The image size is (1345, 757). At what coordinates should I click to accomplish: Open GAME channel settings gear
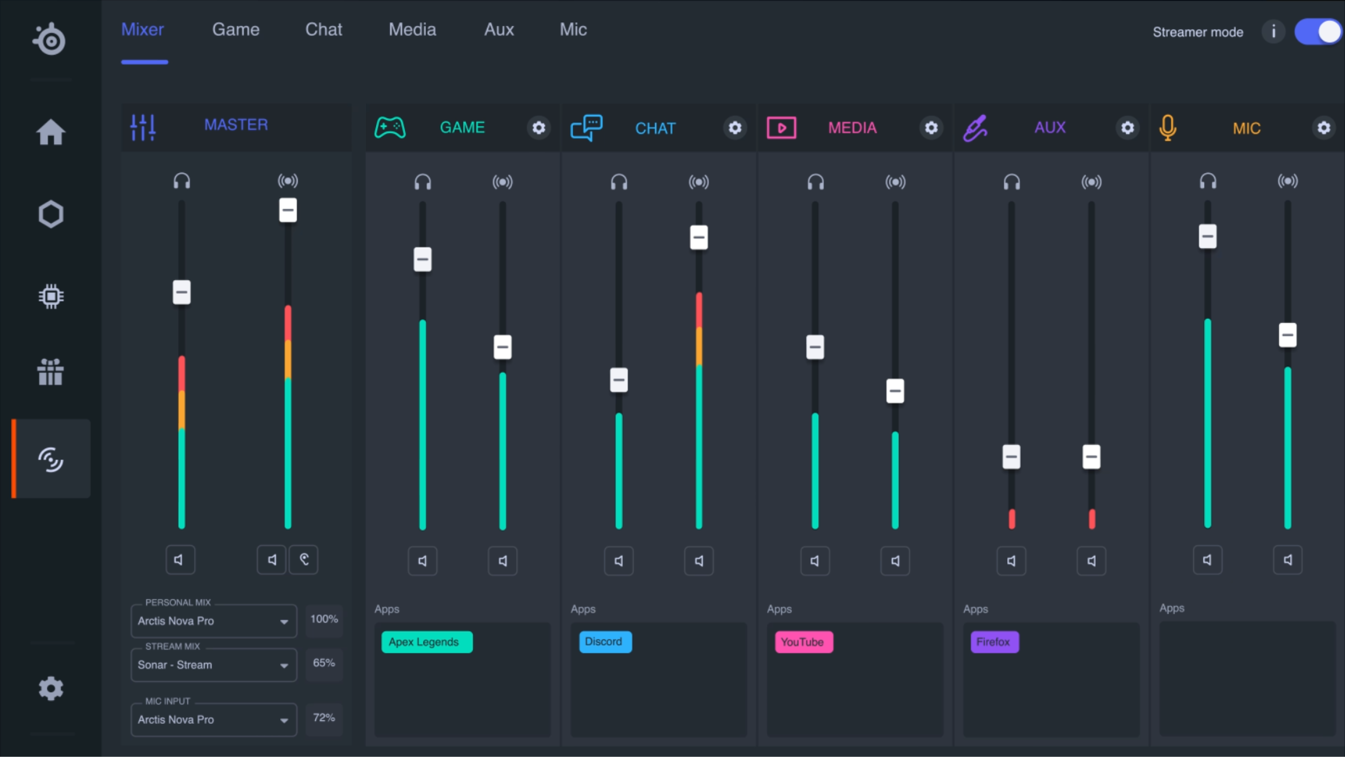click(x=538, y=127)
